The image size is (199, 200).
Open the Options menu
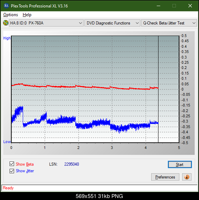[10, 15]
